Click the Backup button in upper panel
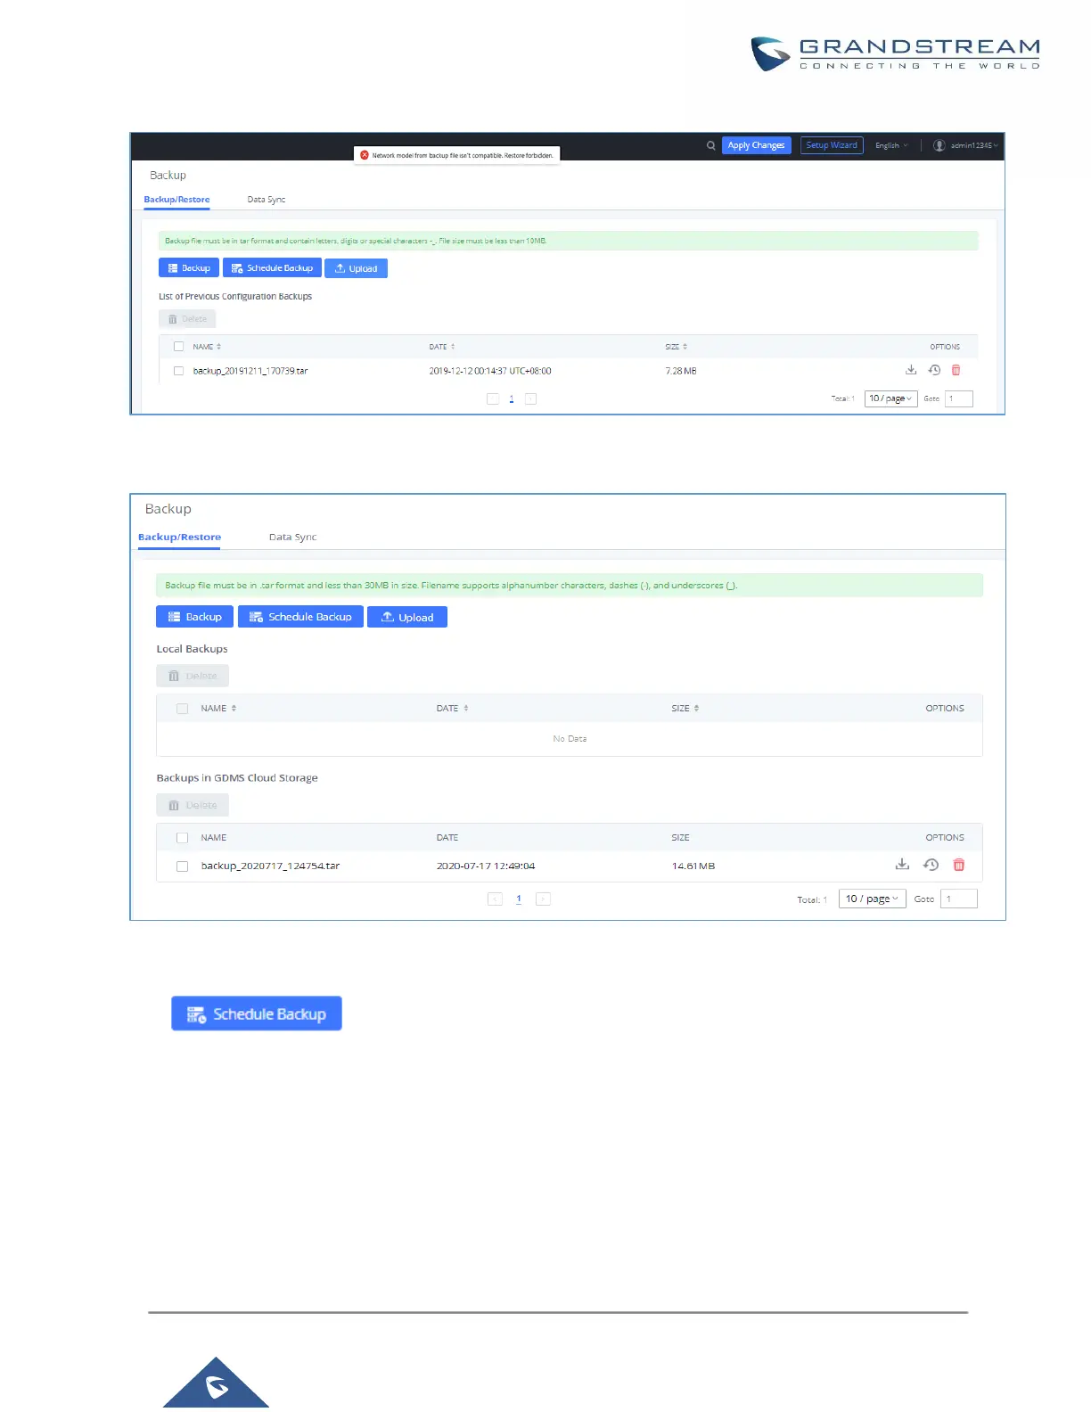Image resolution: width=1091 pixels, height=1412 pixels. pyautogui.click(x=189, y=268)
